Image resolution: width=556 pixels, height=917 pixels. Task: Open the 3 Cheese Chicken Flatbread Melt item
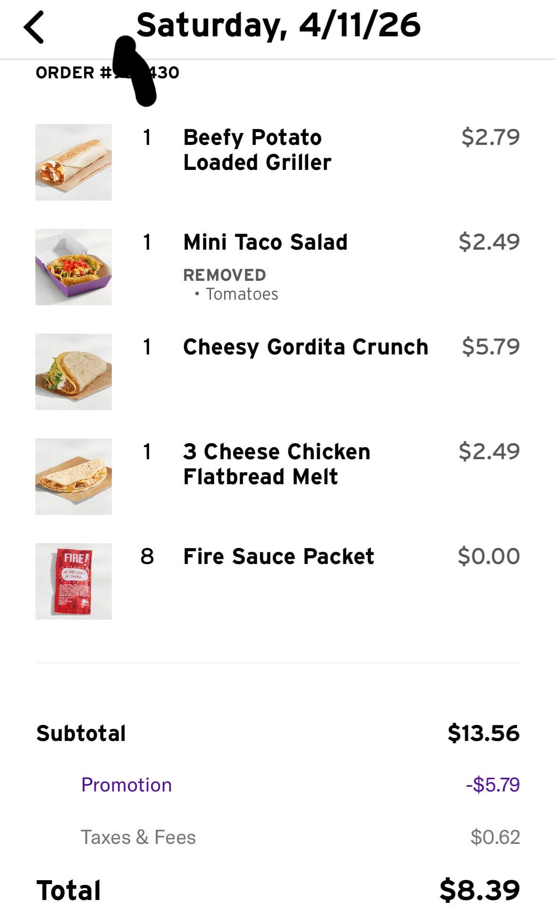coord(277,464)
